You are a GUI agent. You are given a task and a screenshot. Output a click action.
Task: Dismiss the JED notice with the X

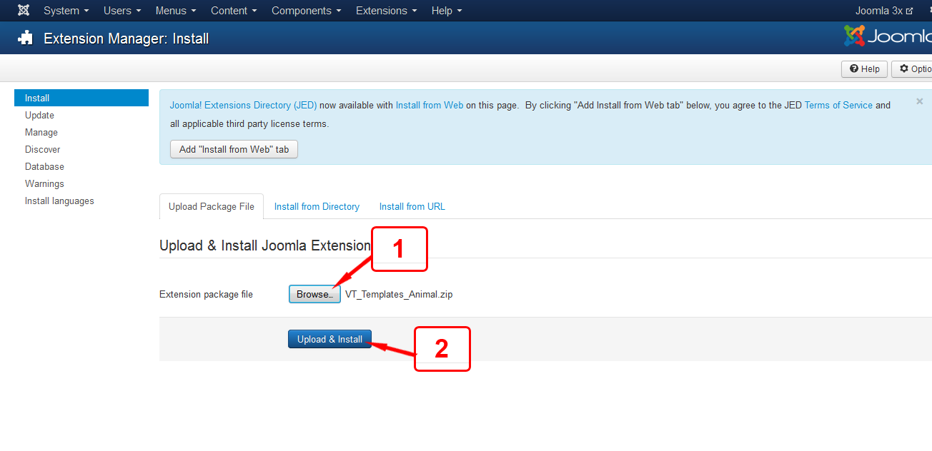[x=919, y=102]
